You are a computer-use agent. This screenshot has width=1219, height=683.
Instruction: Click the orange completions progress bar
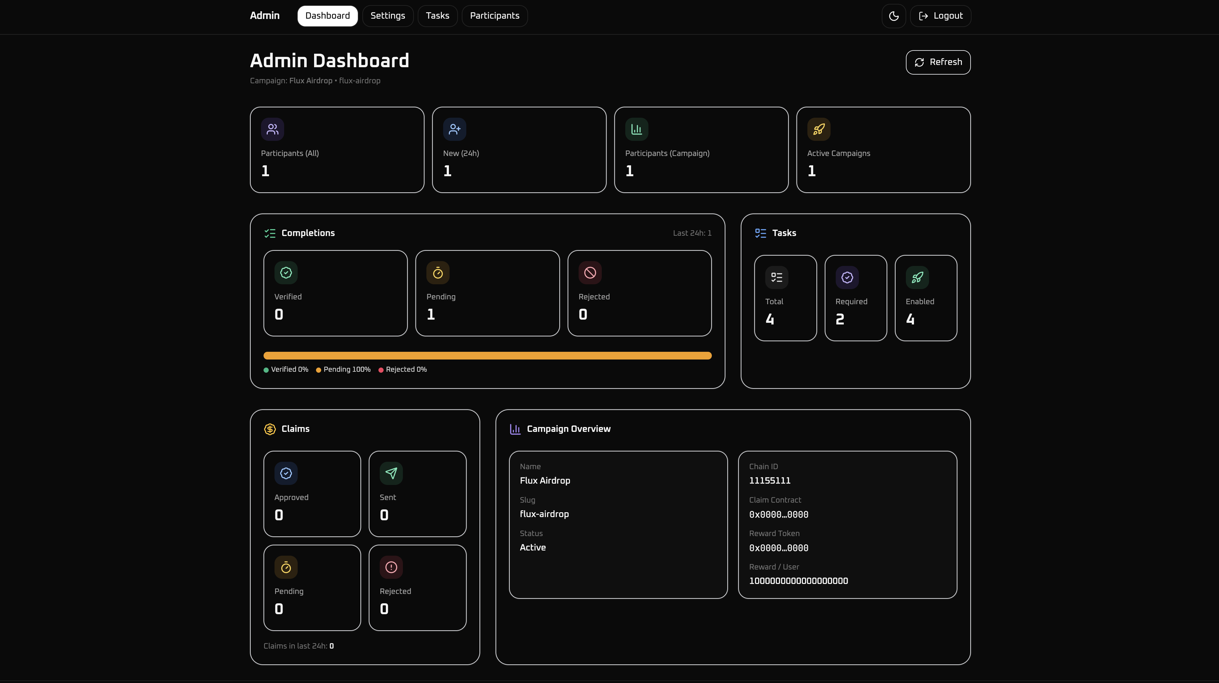[488, 356]
